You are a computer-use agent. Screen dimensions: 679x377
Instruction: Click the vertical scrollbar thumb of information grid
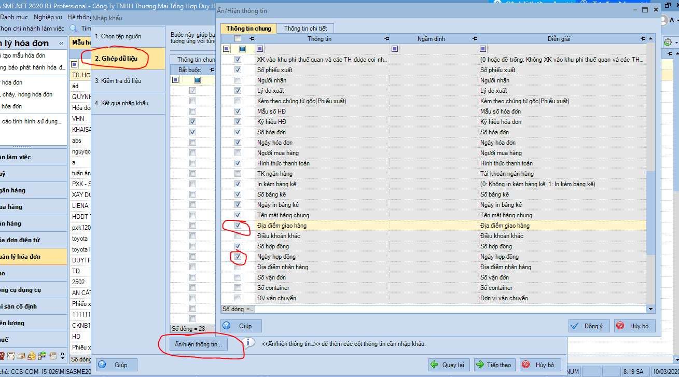click(x=650, y=214)
